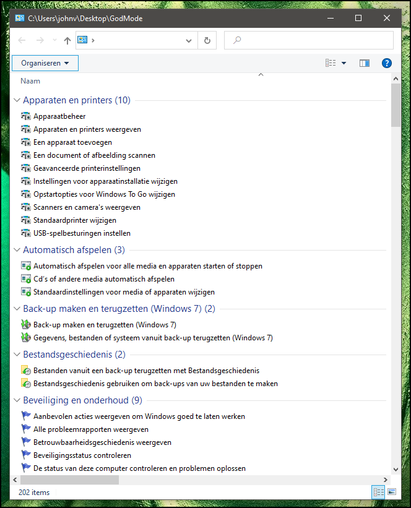Collapse the Automatisch afspelen group
The image size is (411, 508).
click(17, 250)
